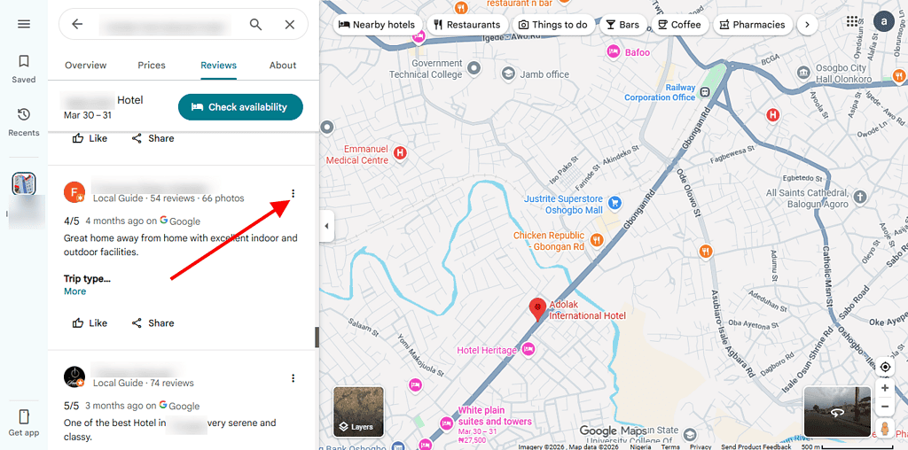Share the 4/5 review
908x450 pixels.
pos(153,322)
